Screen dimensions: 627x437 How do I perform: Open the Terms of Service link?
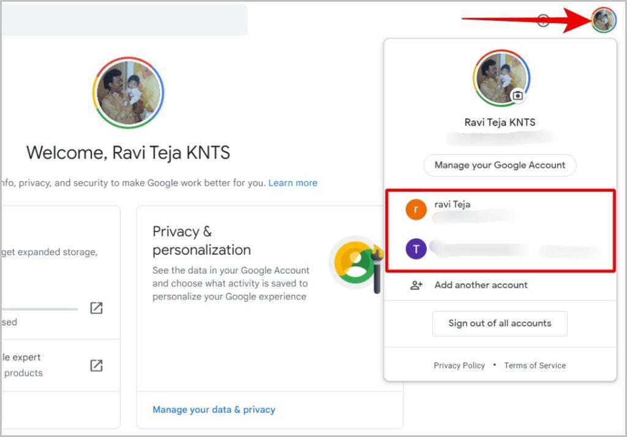point(535,365)
